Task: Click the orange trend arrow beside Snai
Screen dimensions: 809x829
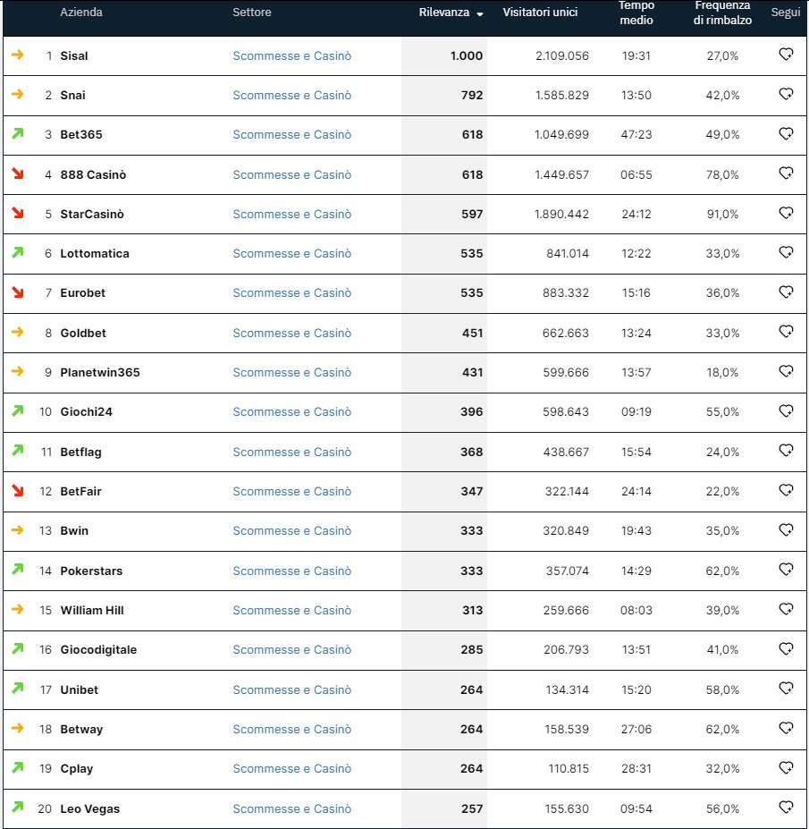Action: [x=18, y=94]
